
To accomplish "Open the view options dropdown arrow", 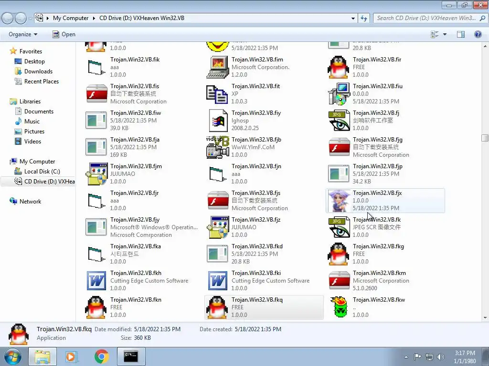I will (445, 34).
